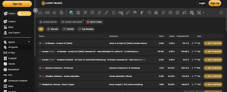This screenshot has height=92, width=227.
Task: Click the sidebar Sign Up button
Action: [x=17, y=4]
